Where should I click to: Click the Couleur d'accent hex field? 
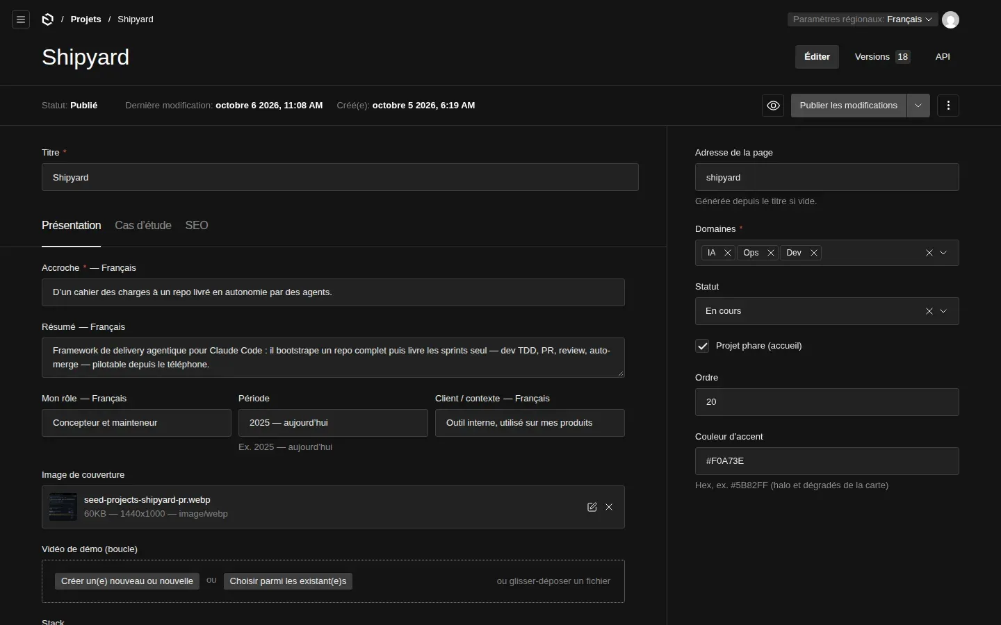tap(827, 461)
